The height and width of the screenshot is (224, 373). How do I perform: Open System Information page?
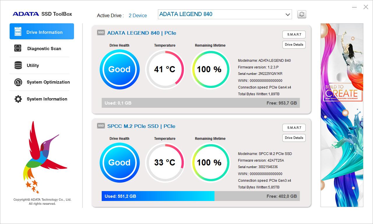42,99
